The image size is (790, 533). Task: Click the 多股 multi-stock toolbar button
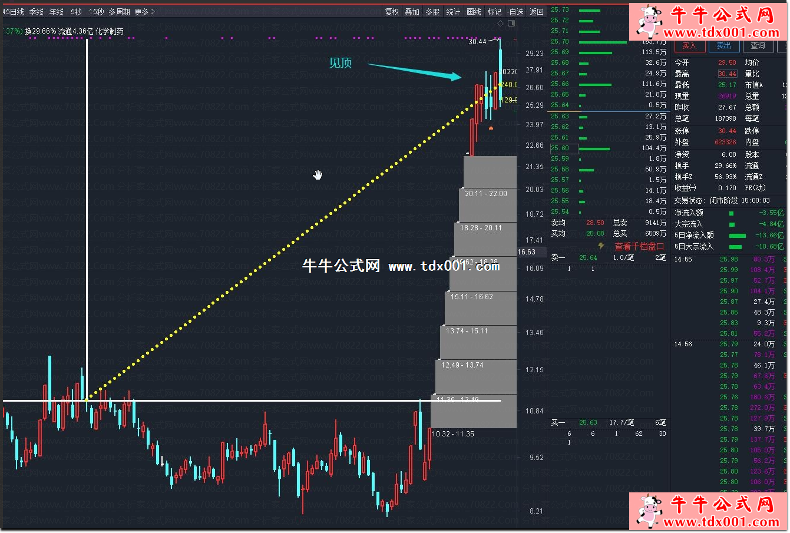click(x=433, y=12)
